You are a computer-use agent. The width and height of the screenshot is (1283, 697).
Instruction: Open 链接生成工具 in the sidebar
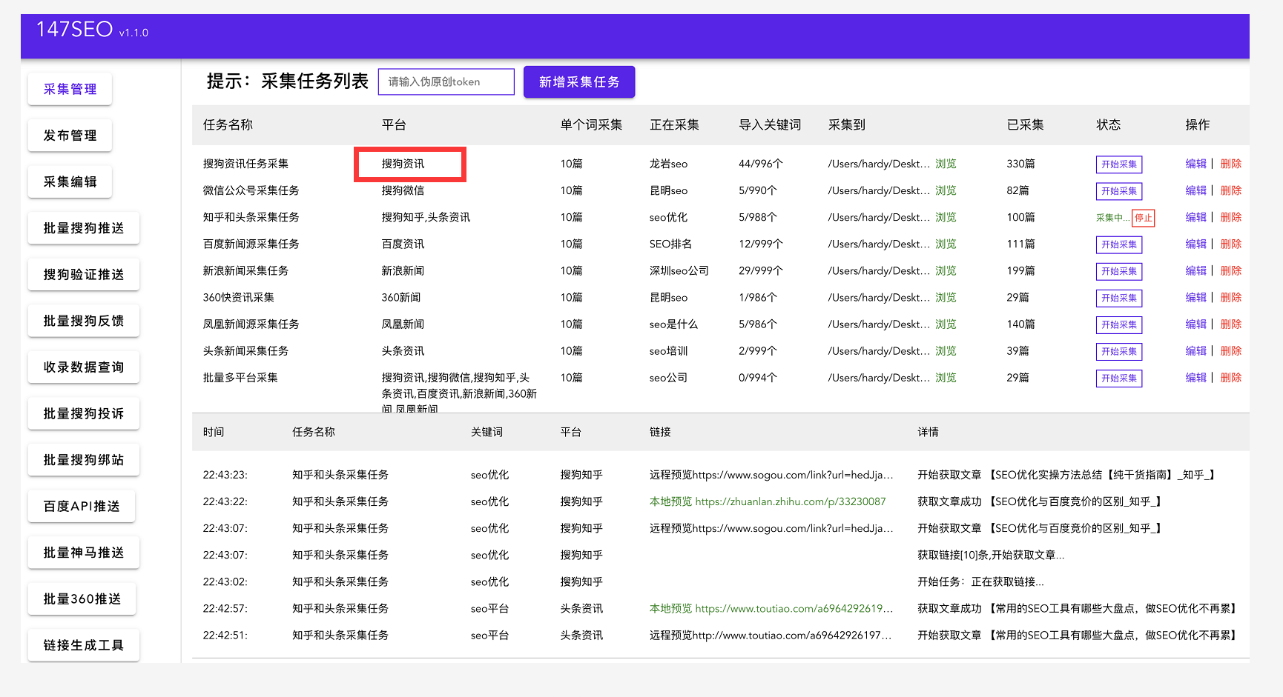(84, 645)
